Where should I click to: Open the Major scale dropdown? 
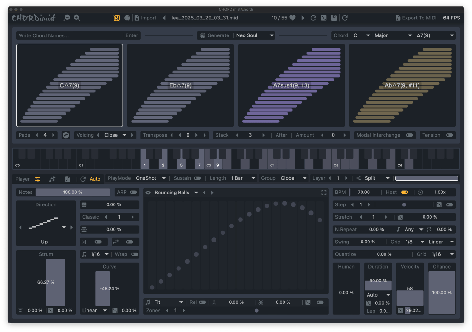[393, 35]
